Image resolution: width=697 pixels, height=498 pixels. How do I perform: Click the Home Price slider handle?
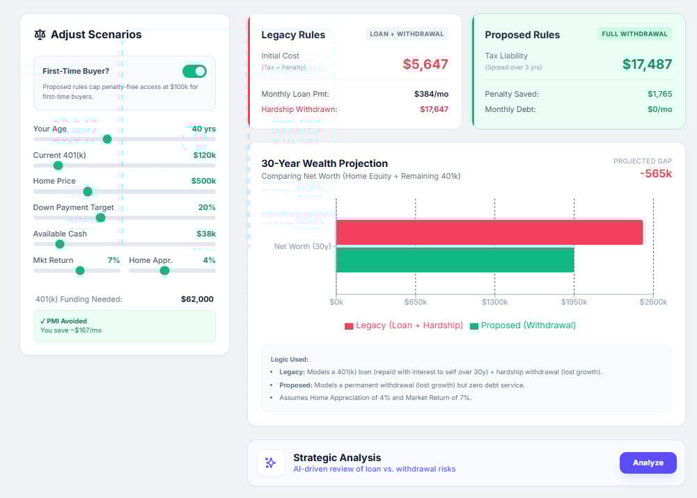(88, 191)
